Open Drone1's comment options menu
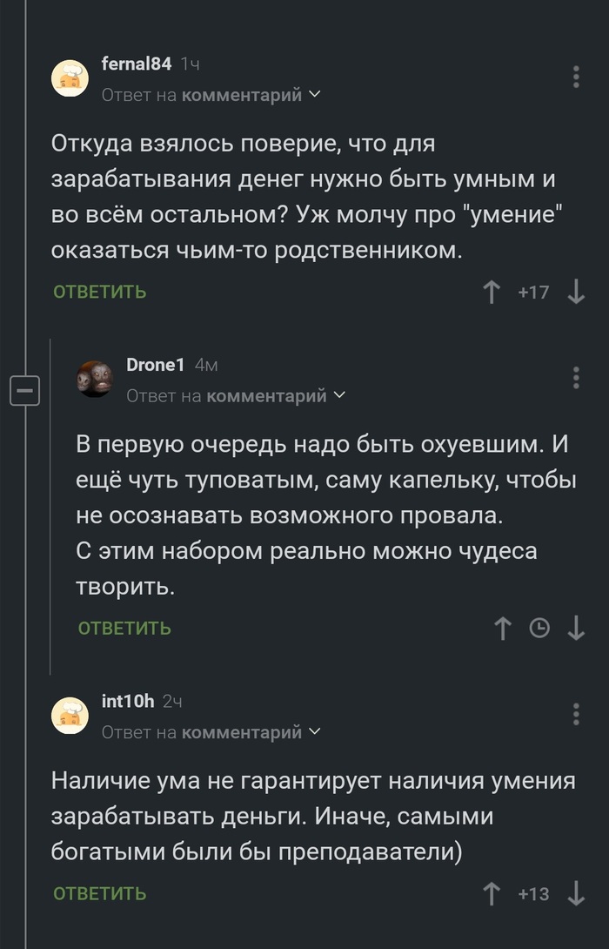 point(575,376)
